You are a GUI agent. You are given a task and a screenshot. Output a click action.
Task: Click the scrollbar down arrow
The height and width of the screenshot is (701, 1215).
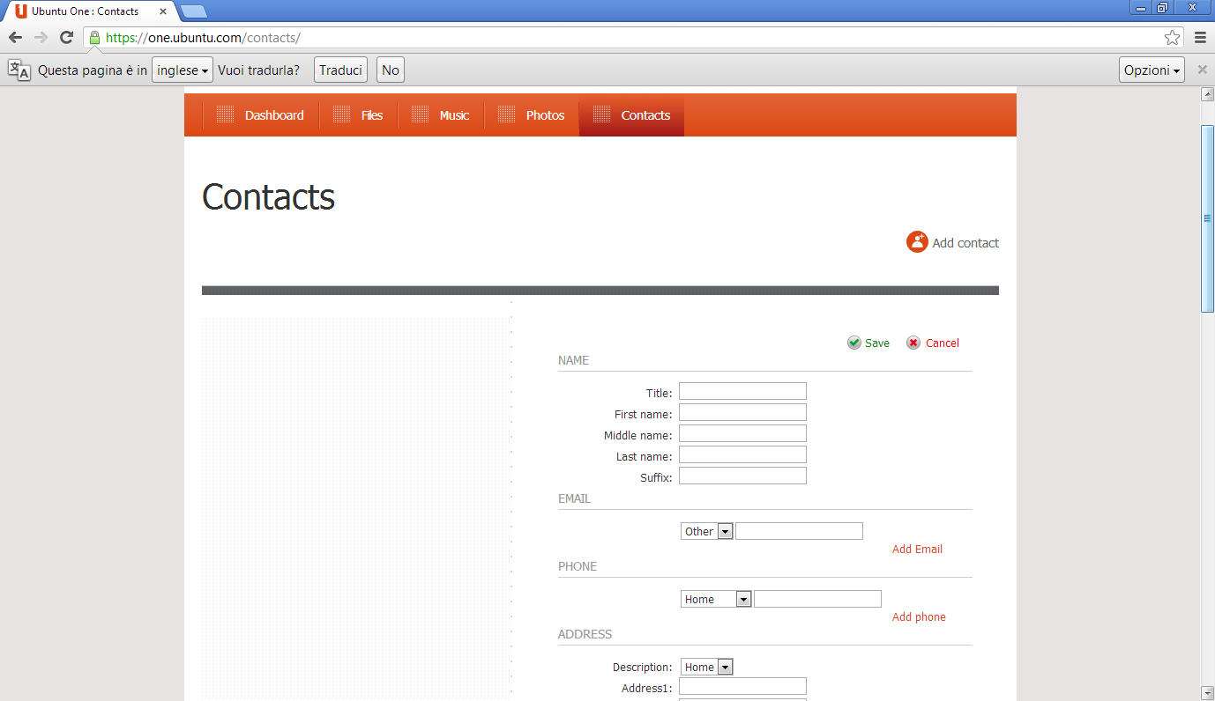1208,693
